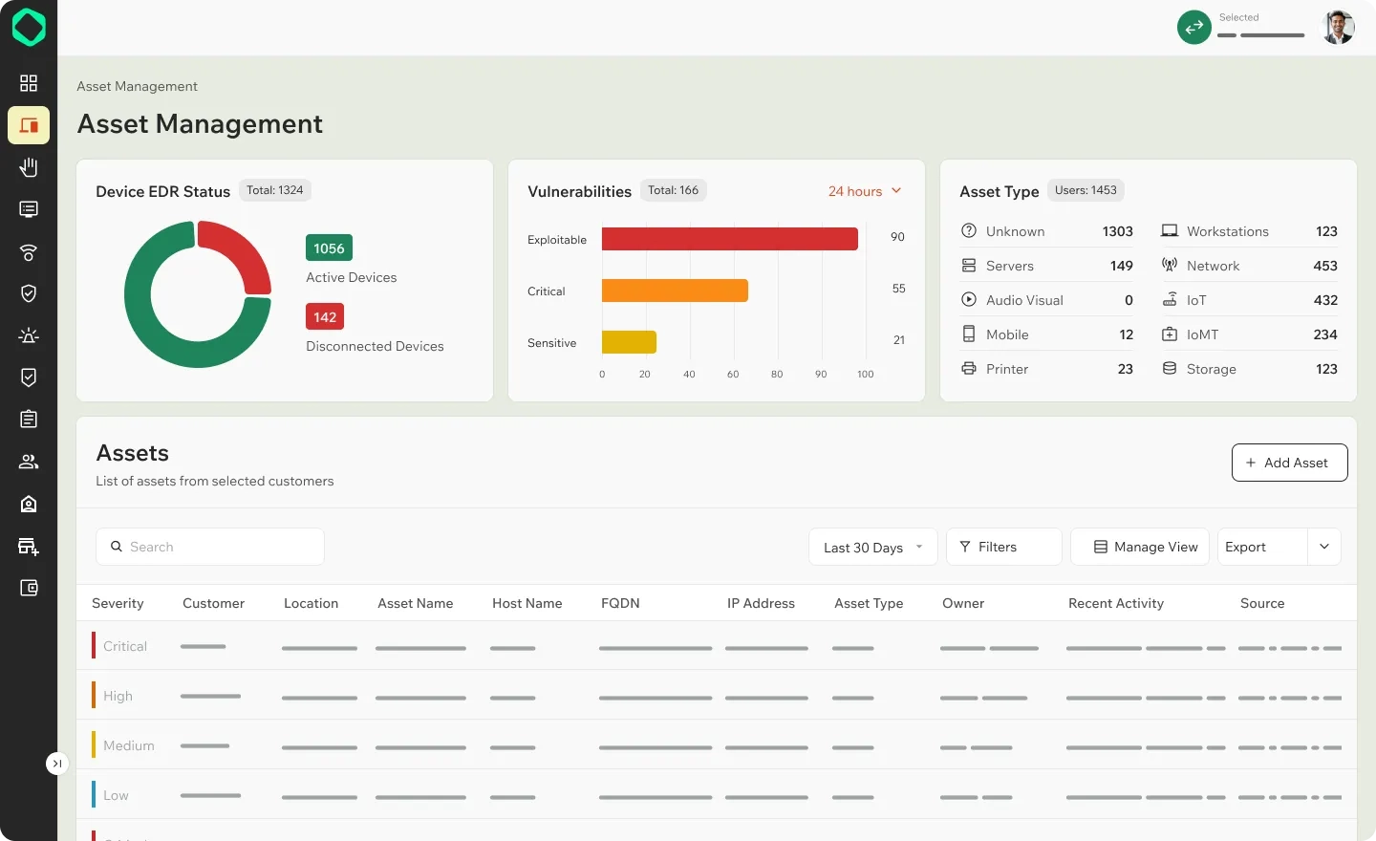Open the Low severity asset row
1376x841 pixels.
717,795
